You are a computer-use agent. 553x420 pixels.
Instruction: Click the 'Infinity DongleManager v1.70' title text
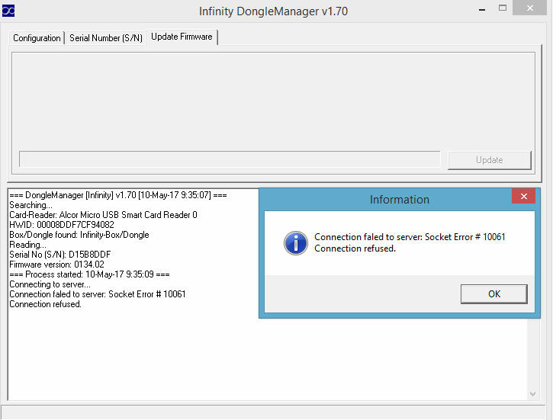click(273, 11)
